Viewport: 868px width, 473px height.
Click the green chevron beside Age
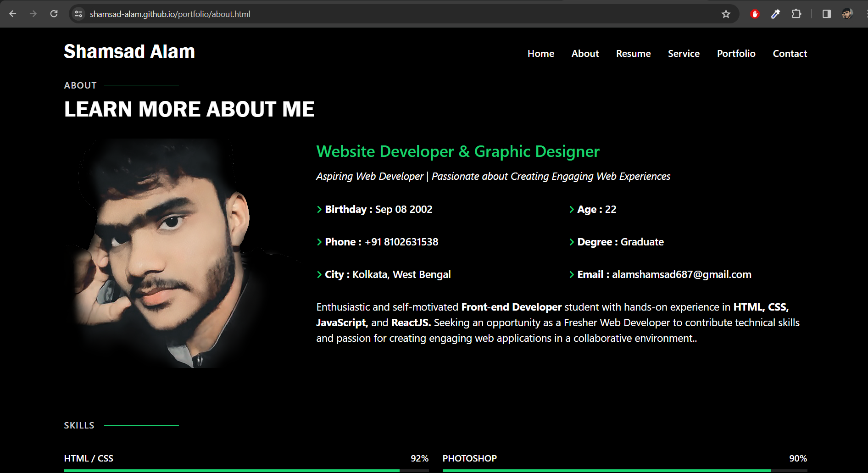click(572, 209)
